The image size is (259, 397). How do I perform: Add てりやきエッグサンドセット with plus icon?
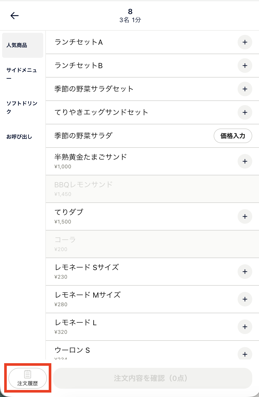point(245,112)
